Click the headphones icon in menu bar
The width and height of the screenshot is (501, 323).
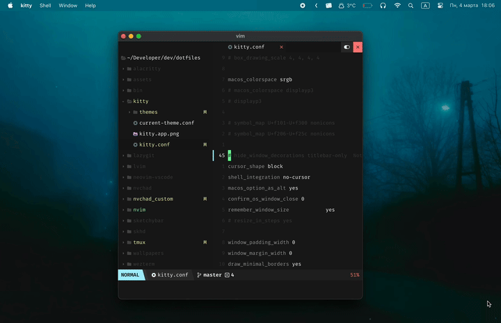click(383, 6)
